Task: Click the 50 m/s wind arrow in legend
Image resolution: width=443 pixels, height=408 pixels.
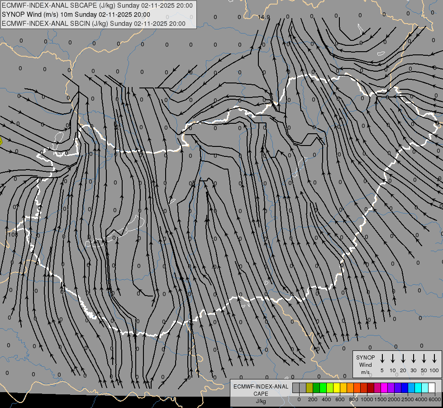Action: coord(424,359)
